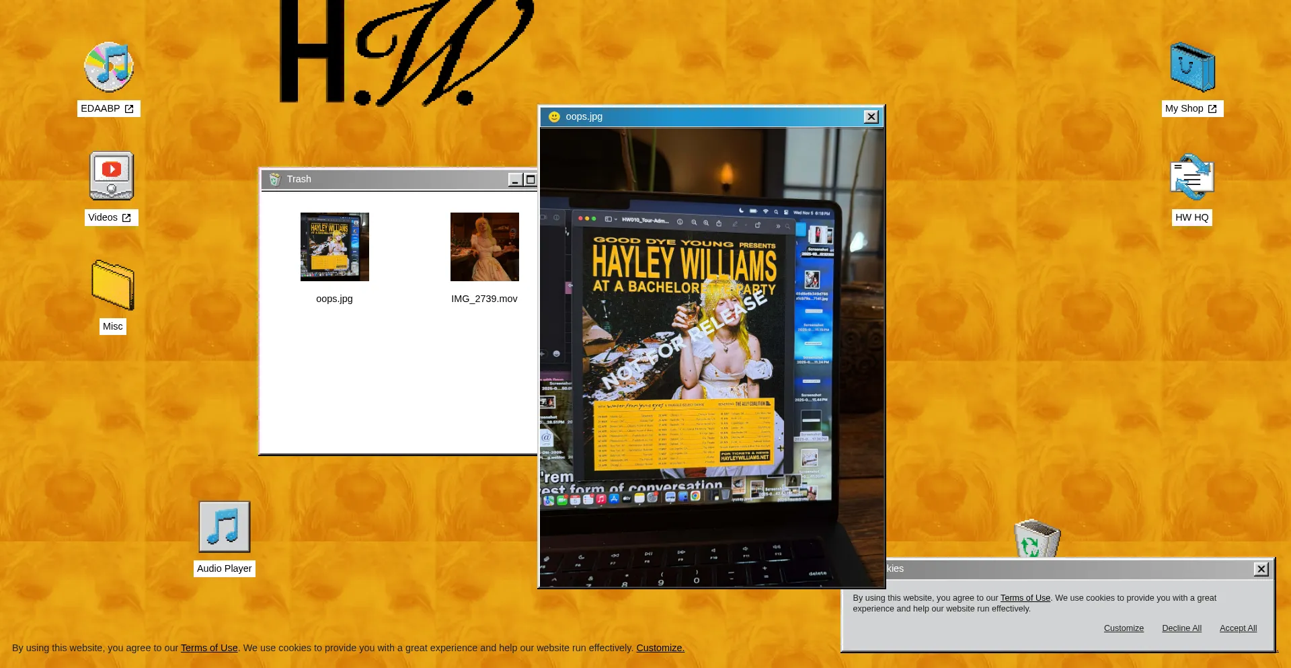1291x668 pixels.
Task: Click Accept All cookies
Action: click(1238, 628)
